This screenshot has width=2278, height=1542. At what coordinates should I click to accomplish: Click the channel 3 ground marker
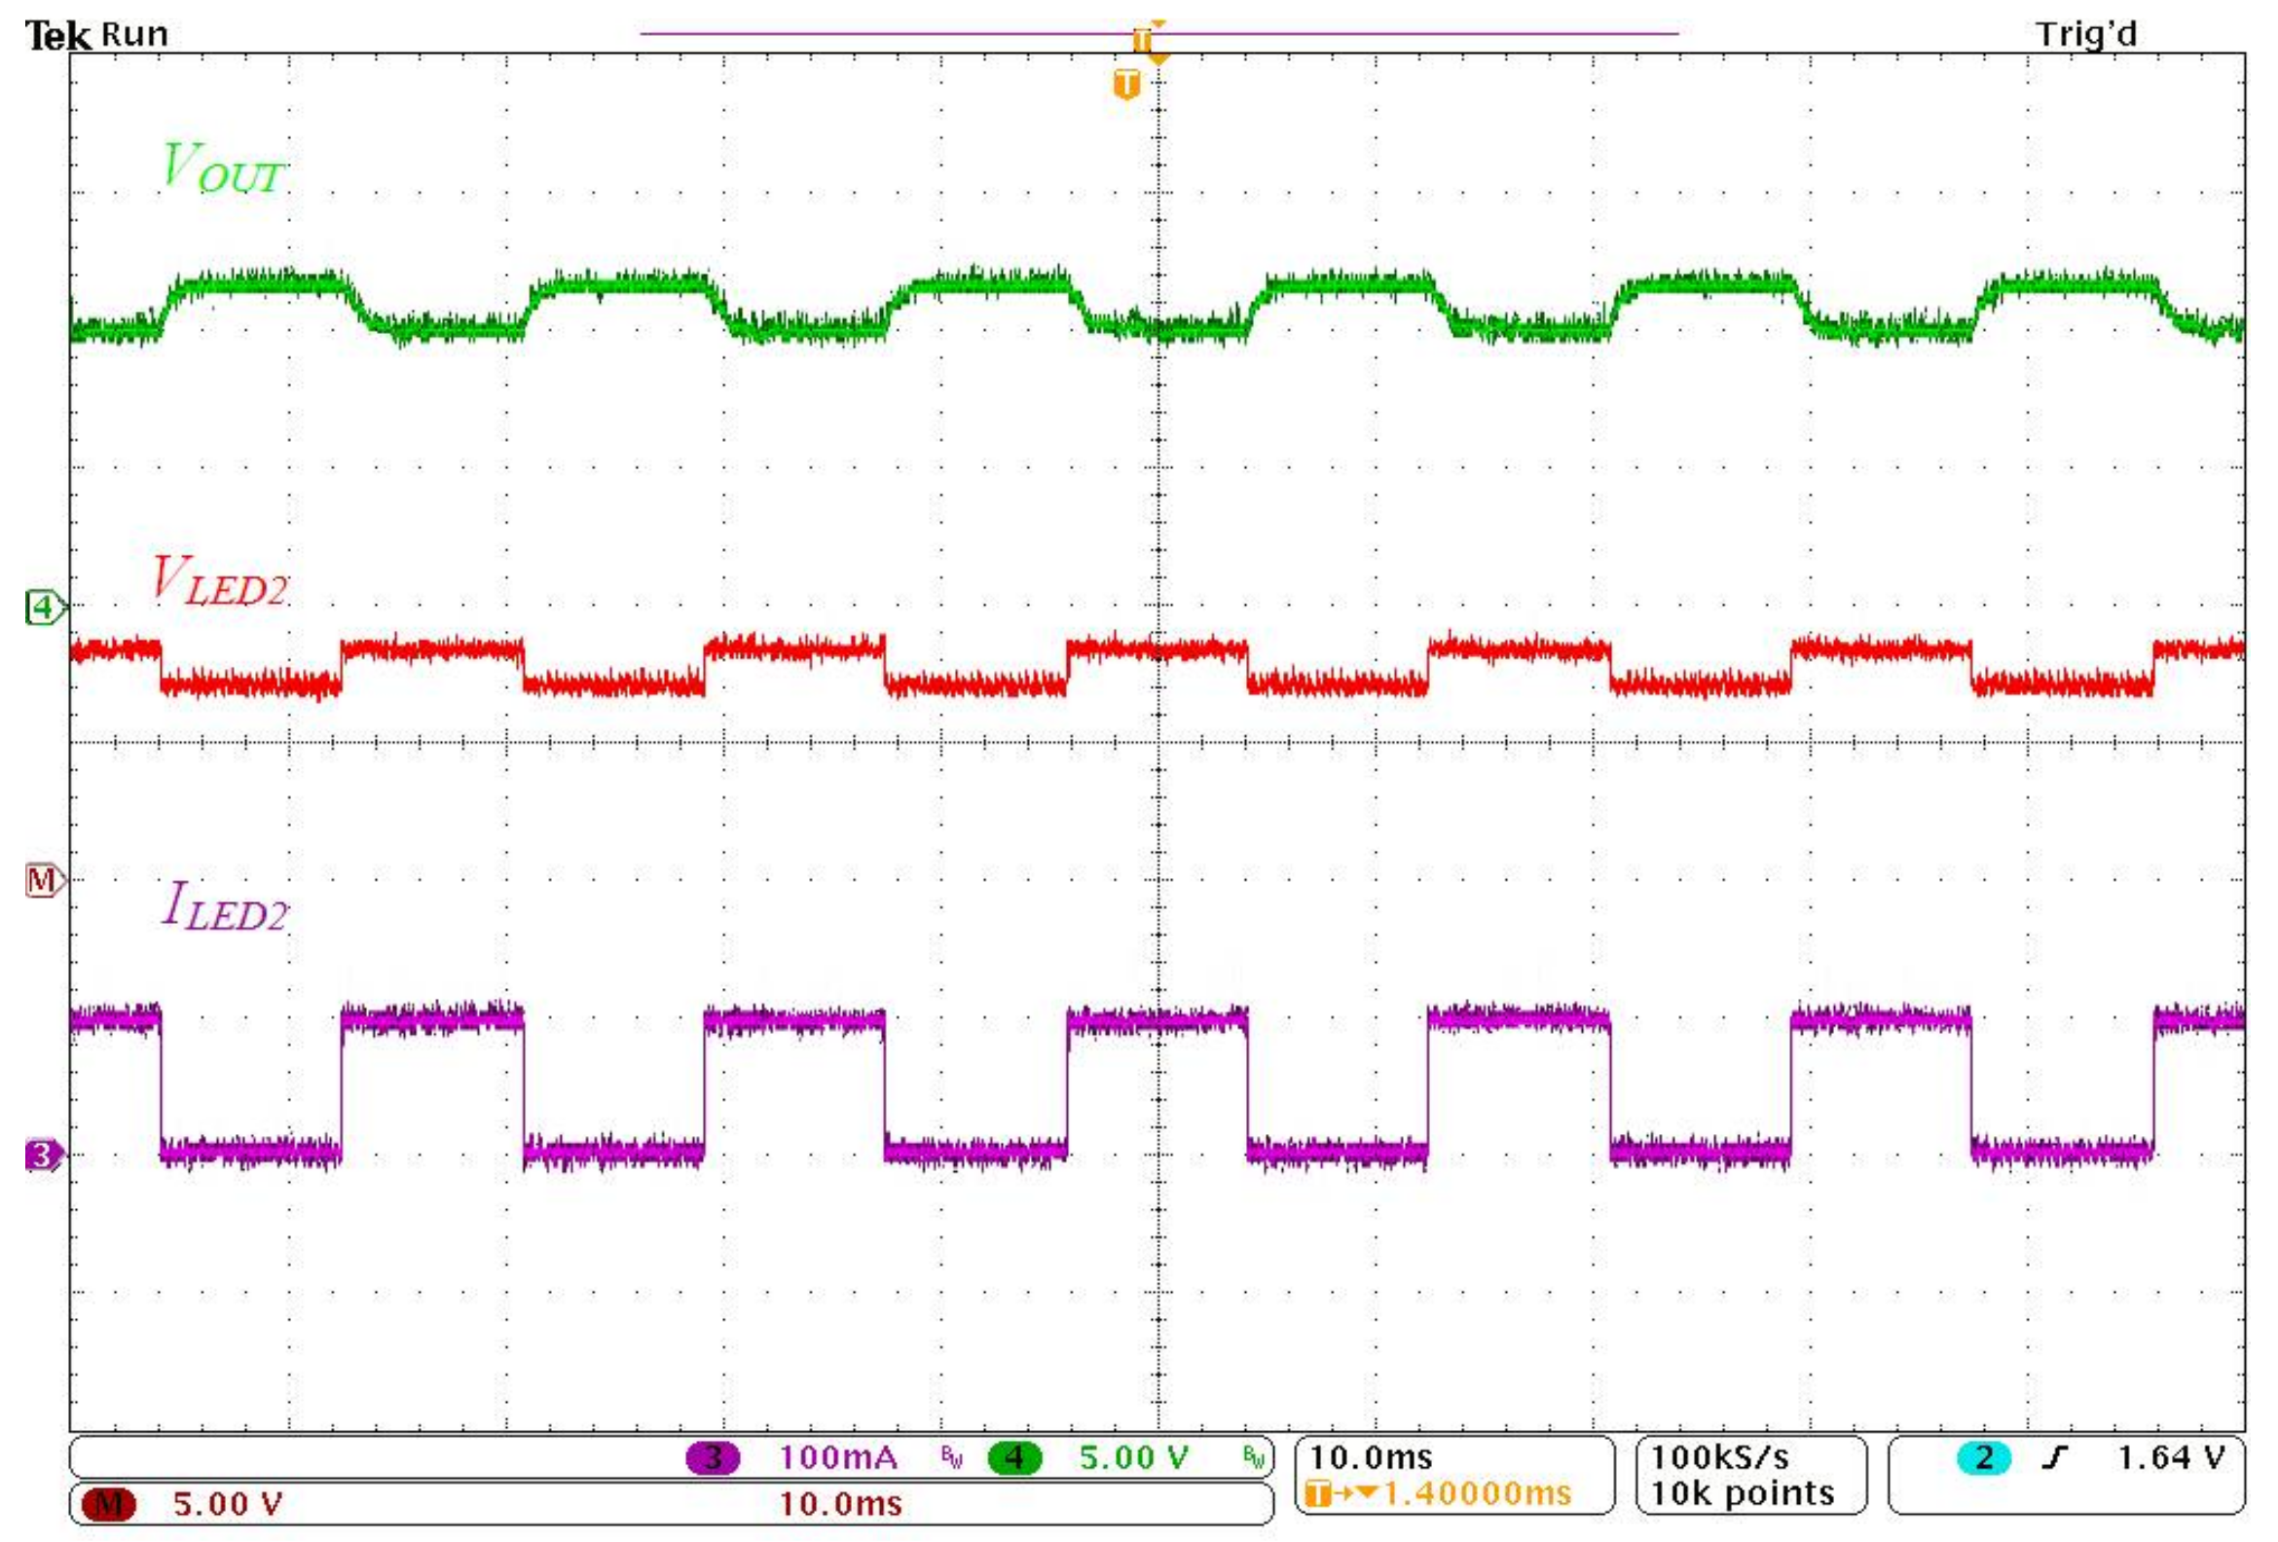coord(43,1155)
